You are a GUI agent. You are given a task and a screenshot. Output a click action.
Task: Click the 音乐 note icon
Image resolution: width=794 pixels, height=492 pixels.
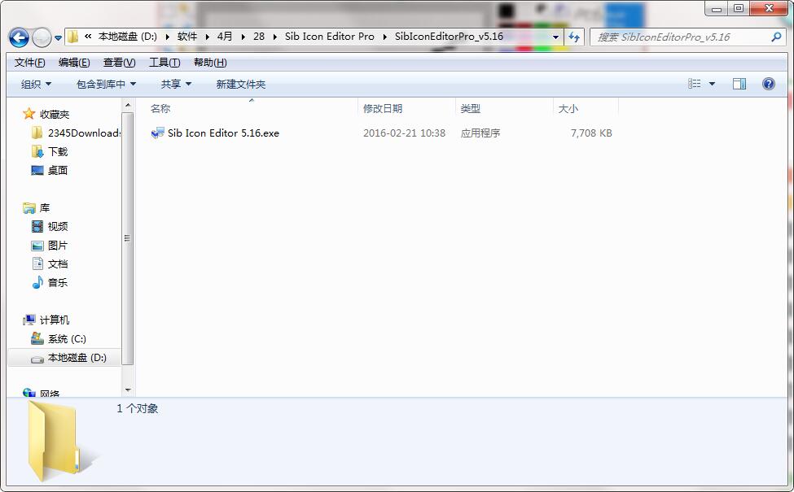pos(37,283)
